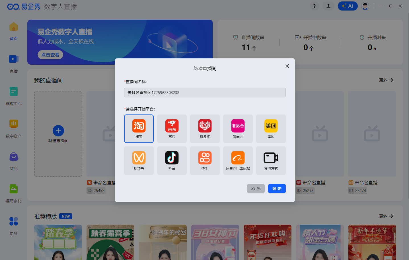
Task: Choose 其他方式 camera option
Action: (x=271, y=161)
